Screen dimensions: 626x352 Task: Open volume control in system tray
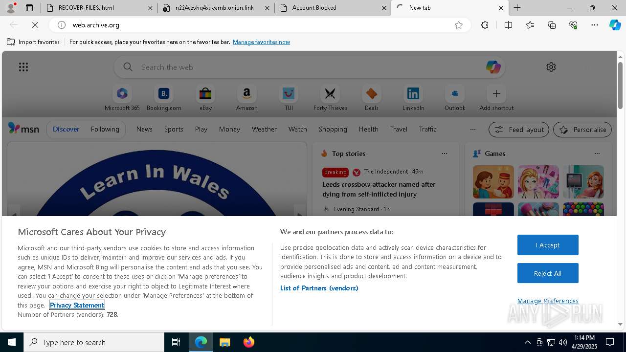tap(563, 342)
